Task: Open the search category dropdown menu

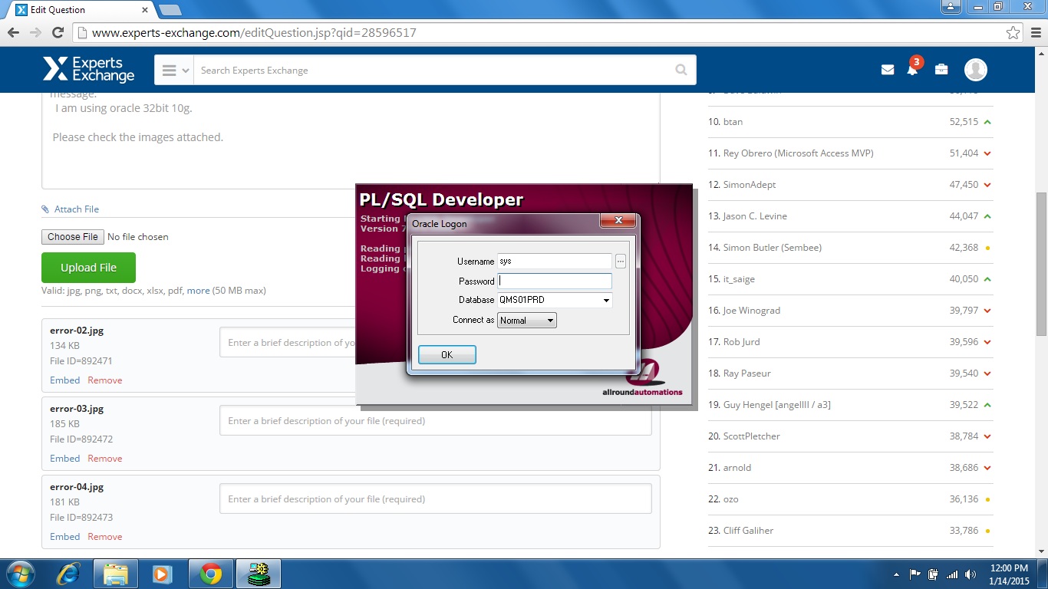Action: 174,70
